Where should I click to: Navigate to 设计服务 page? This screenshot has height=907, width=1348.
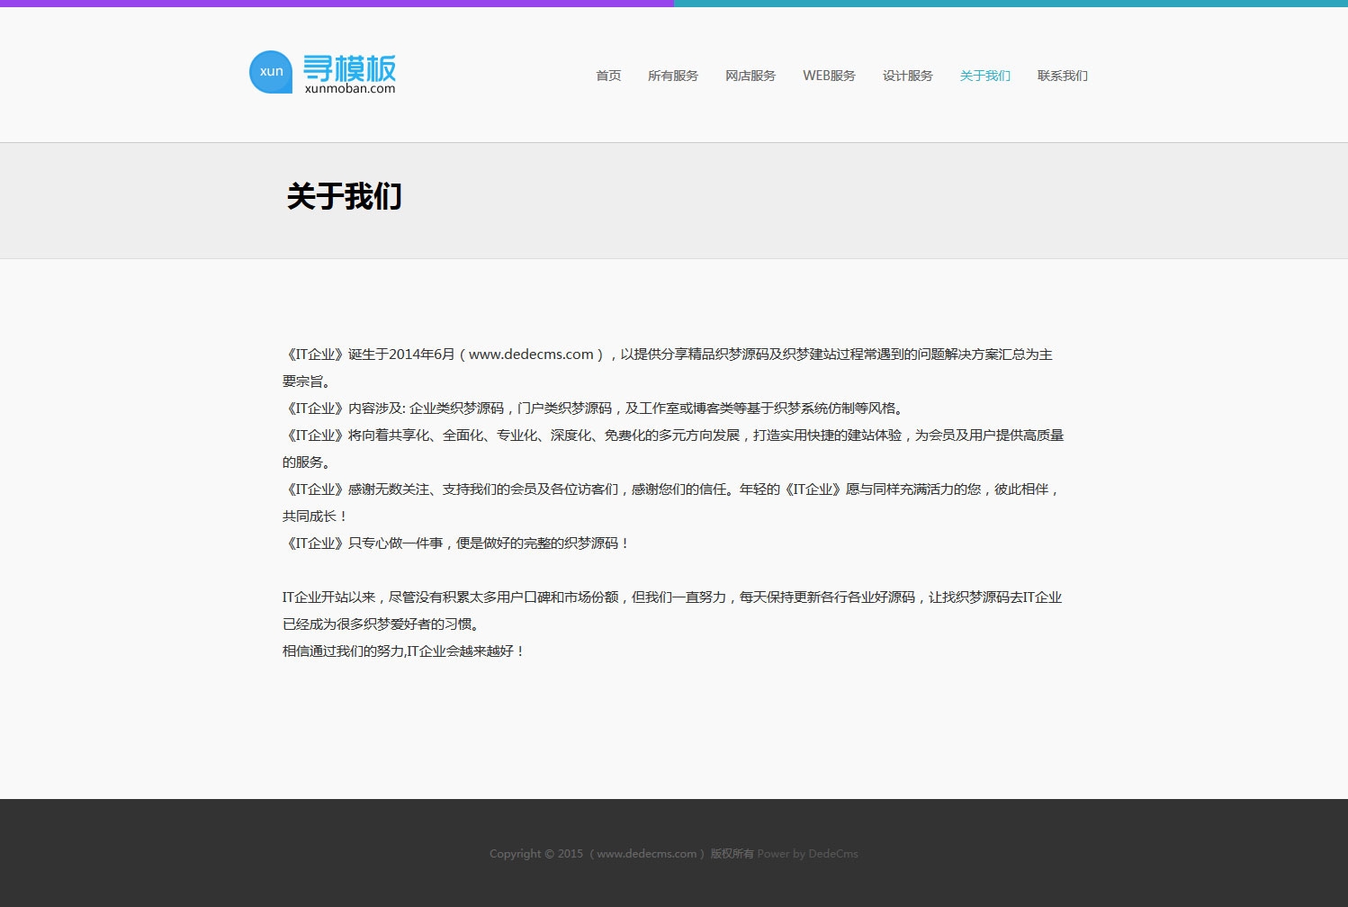pyautogui.click(x=907, y=76)
